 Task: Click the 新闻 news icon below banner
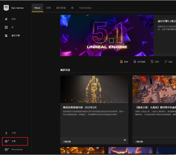click(x=121, y=62)
